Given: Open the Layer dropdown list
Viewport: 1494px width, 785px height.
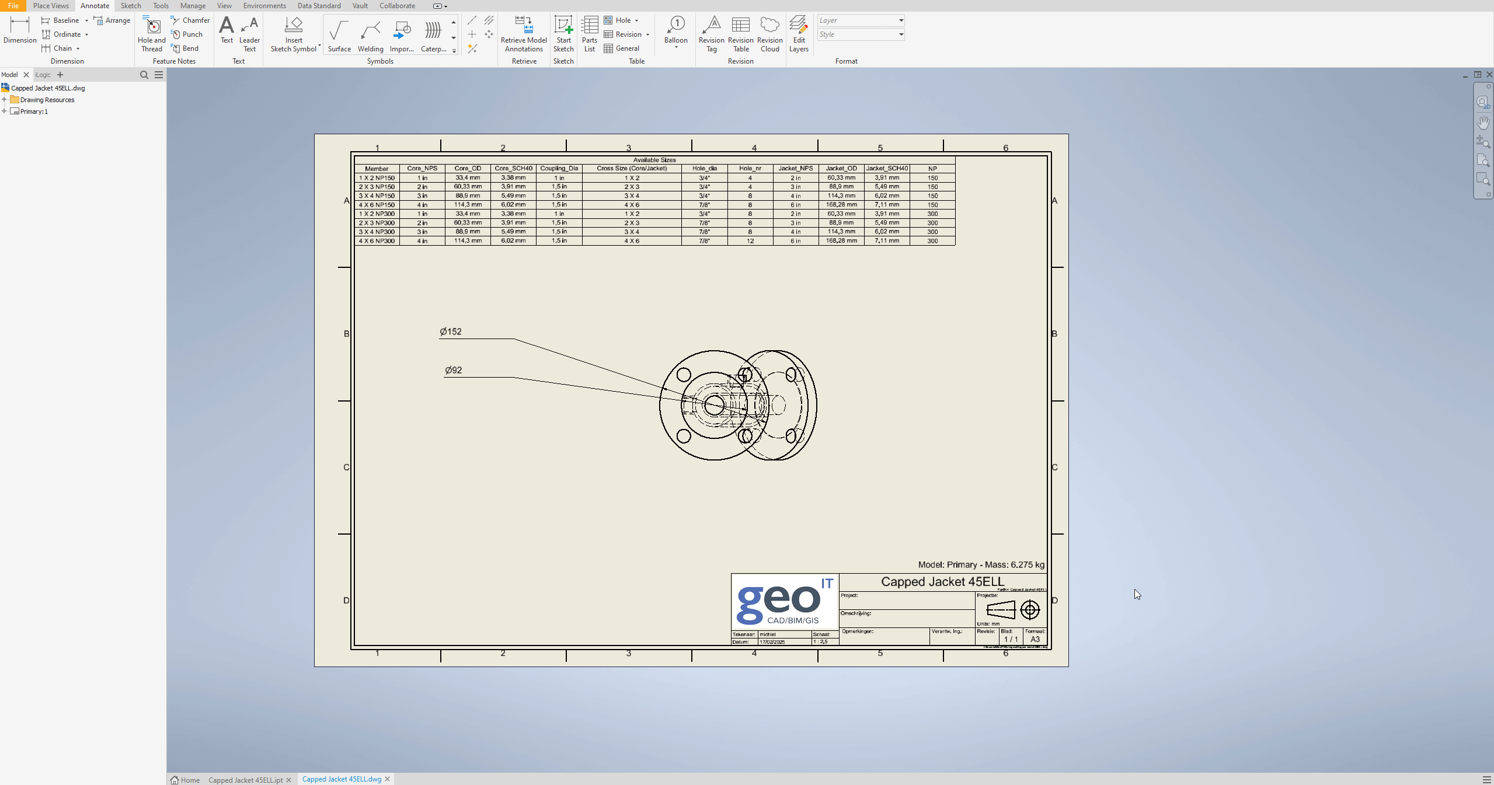Looking at the screenshot, I should pos(901,20).
